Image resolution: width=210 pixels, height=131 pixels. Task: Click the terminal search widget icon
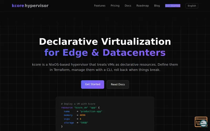(x=201, y=122)
